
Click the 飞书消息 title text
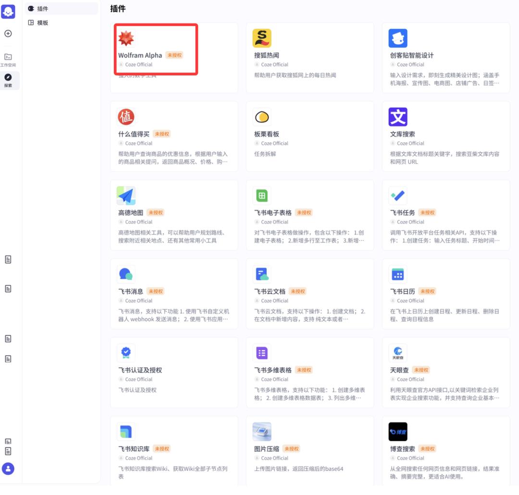click(x=131, y=291)
